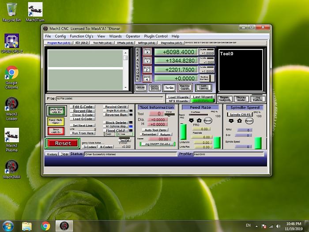The height and width of the screenshot is (232, 309).
Task: Switch to the MDI Alt-2 tab
Action: 82,42
